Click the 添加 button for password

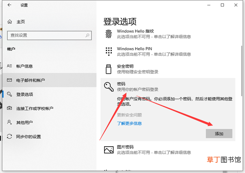(219, 134)
